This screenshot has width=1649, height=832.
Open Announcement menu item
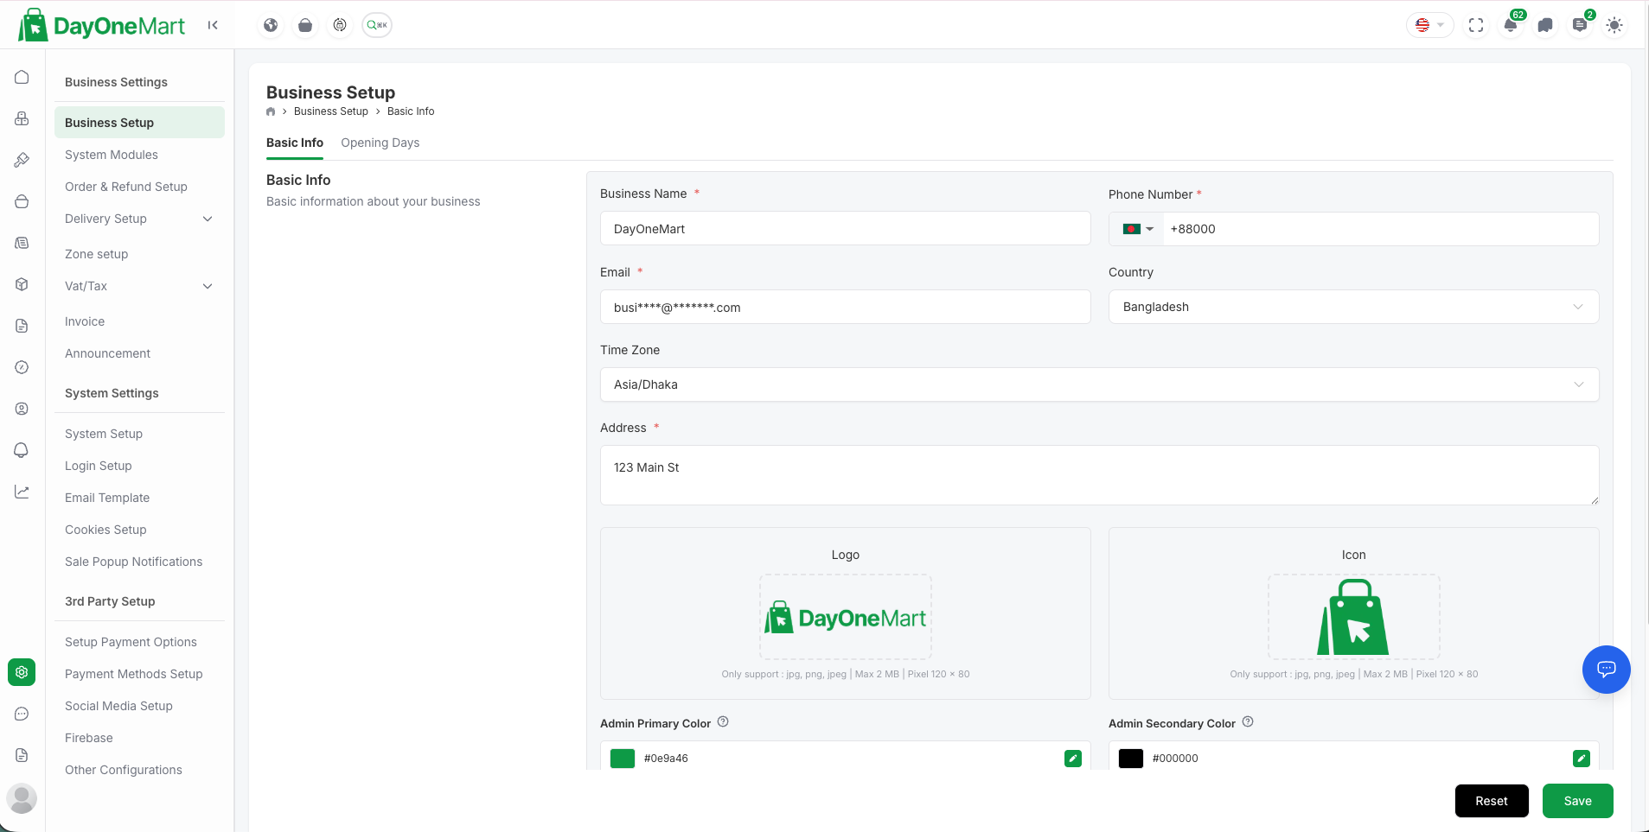pos(108,353)
